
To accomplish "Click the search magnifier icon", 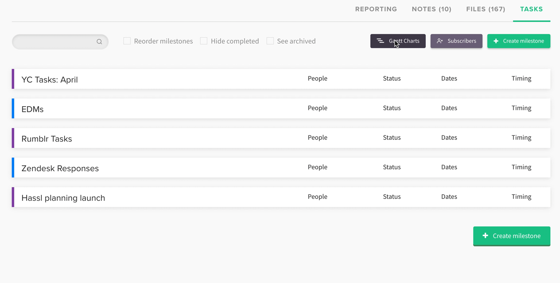I will tap(99, 42).
